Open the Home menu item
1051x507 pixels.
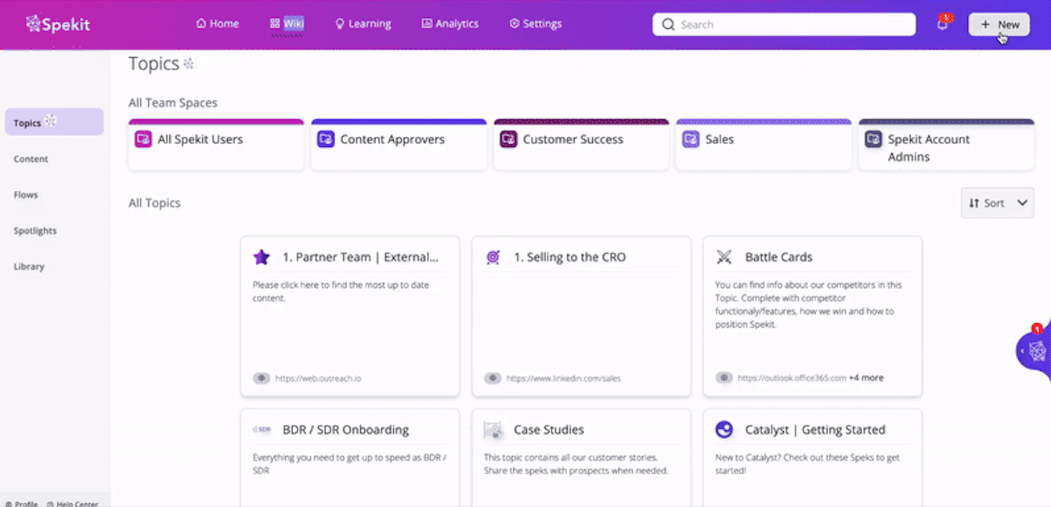point(217,23)
